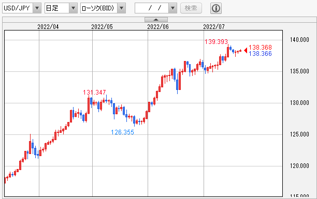Select the USD/JPY text in currency box
Screen dimensions: 317x199
[17, 8]
